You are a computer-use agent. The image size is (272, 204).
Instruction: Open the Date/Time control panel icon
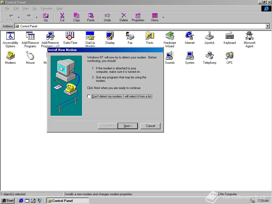[x=70, y=38]
